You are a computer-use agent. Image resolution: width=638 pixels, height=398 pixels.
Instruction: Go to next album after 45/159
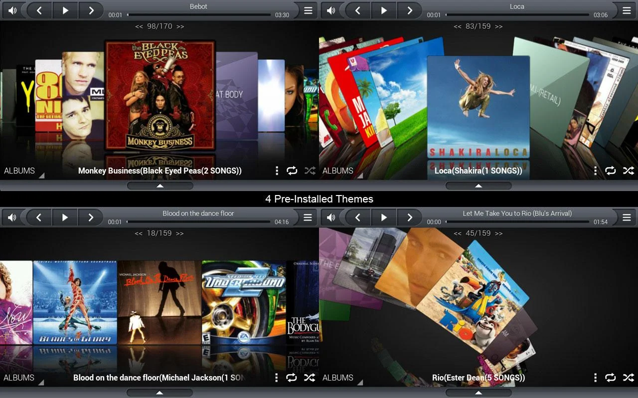click(498, 233)
